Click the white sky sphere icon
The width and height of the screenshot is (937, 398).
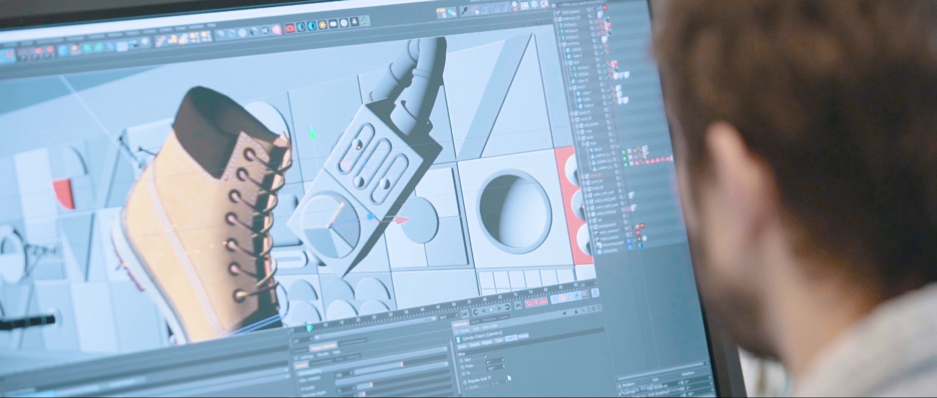pyautogui.click(x=344, y=23)
